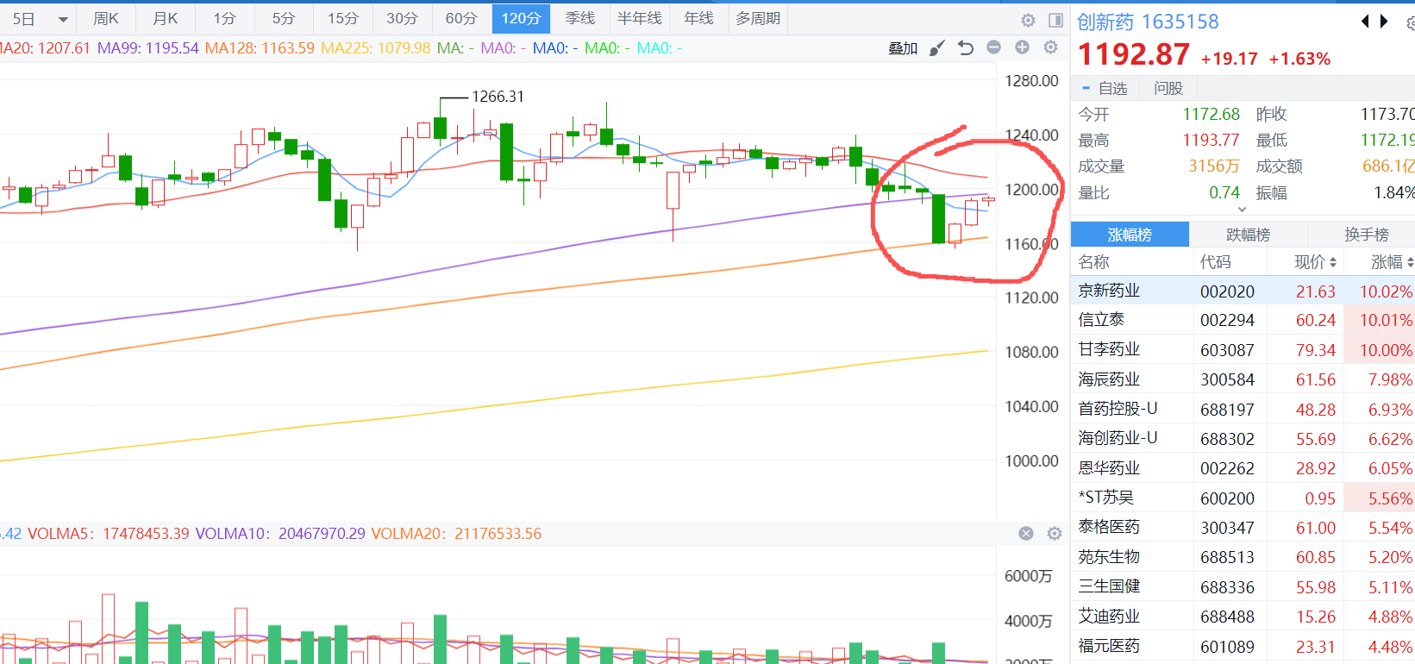1415x664 pixels.
Task: Go to previous stock with left arrow
Action: click(1365, 22)
